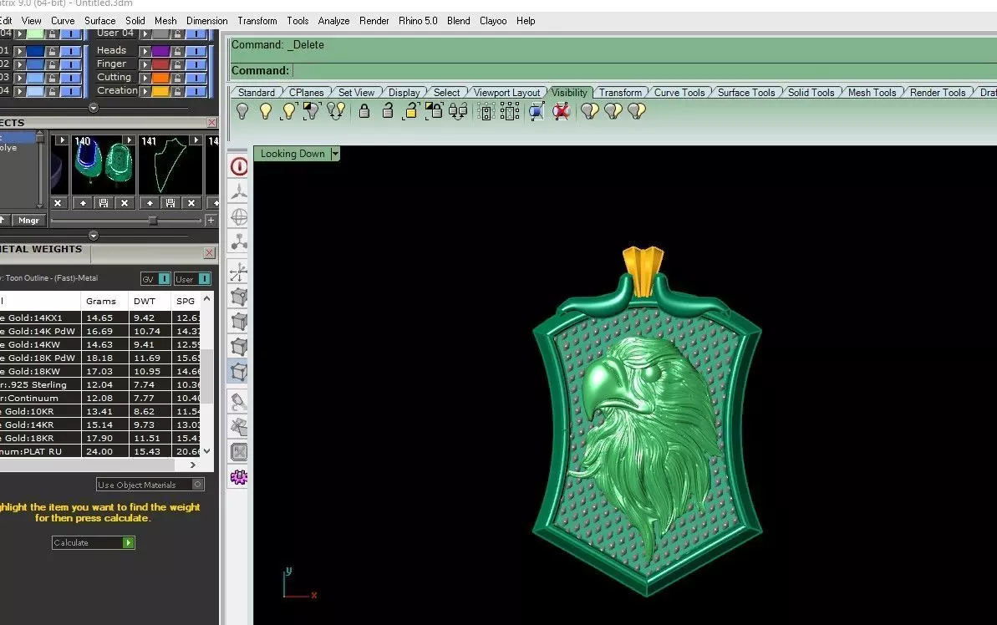Toggle the blue on/off switch for Finger layer
This screenshot has width=997, height=625.
point(196,64)
